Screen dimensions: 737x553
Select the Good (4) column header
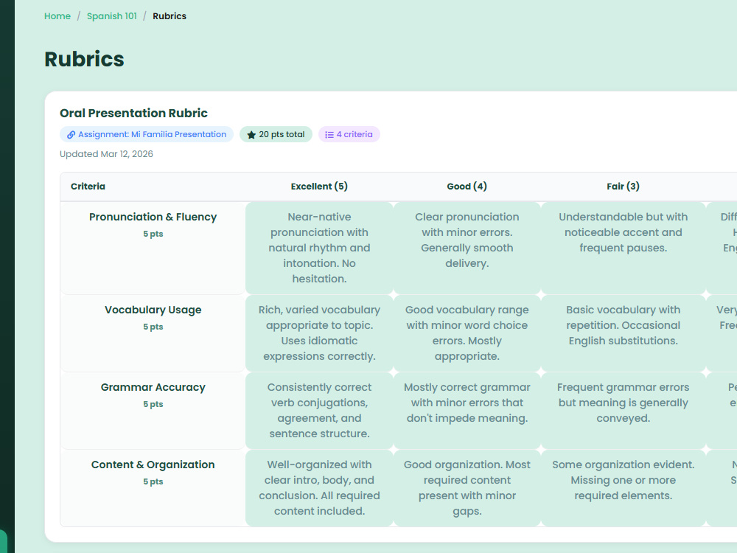point(467,187)
